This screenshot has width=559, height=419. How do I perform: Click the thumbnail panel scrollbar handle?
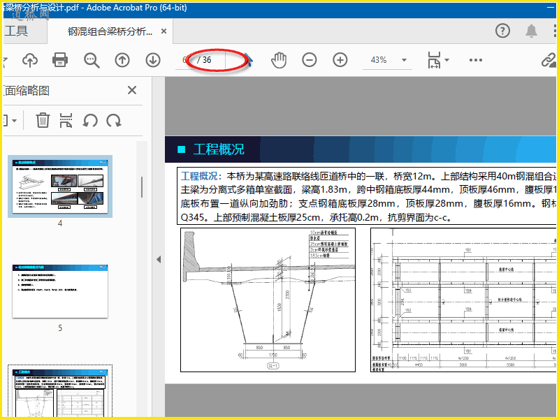[x=142, y=187]
